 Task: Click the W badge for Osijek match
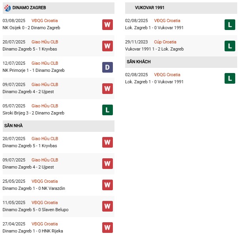(107, 24)
